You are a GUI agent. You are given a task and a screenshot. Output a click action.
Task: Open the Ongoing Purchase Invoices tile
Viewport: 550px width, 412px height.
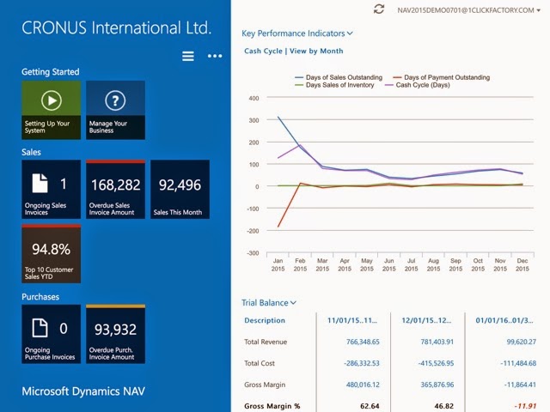[51, 334]
